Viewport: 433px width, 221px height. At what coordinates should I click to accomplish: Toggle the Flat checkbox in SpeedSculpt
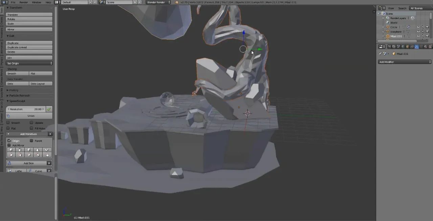pos(8,128)
